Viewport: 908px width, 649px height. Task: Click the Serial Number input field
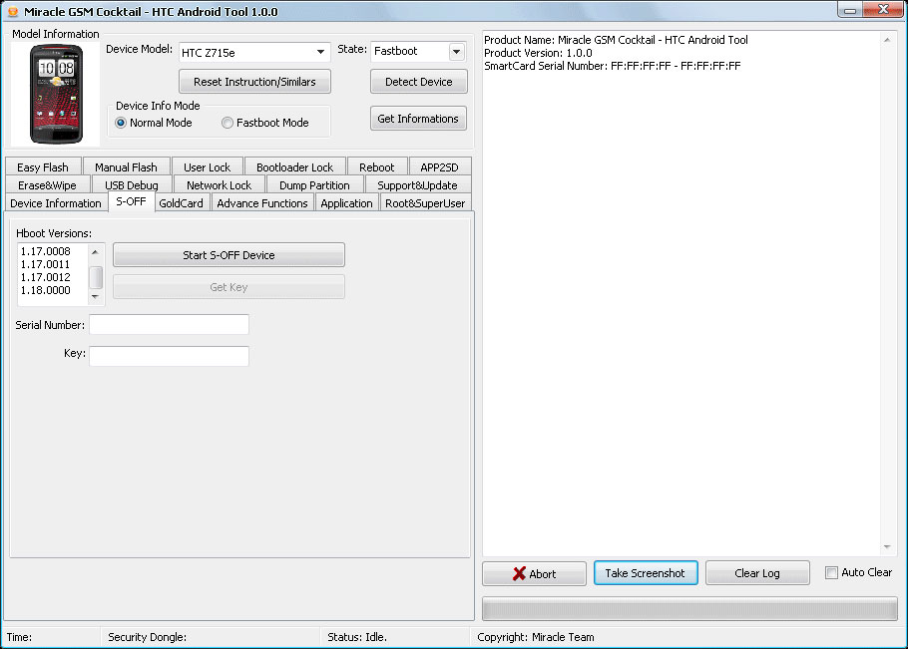point(169,325)
